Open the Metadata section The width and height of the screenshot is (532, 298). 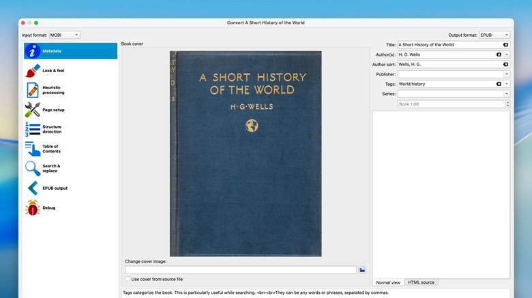70,51
